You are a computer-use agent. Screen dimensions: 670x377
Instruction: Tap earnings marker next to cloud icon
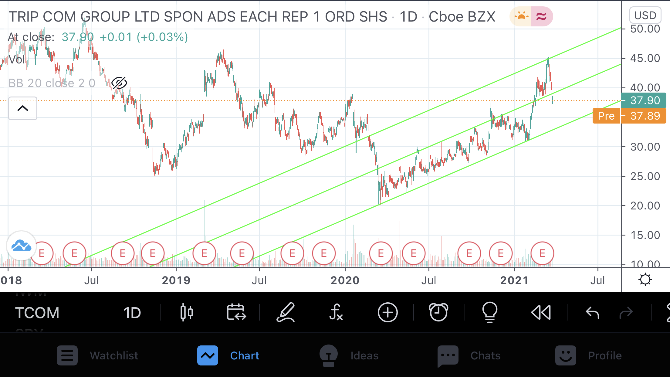pos(42,253)
